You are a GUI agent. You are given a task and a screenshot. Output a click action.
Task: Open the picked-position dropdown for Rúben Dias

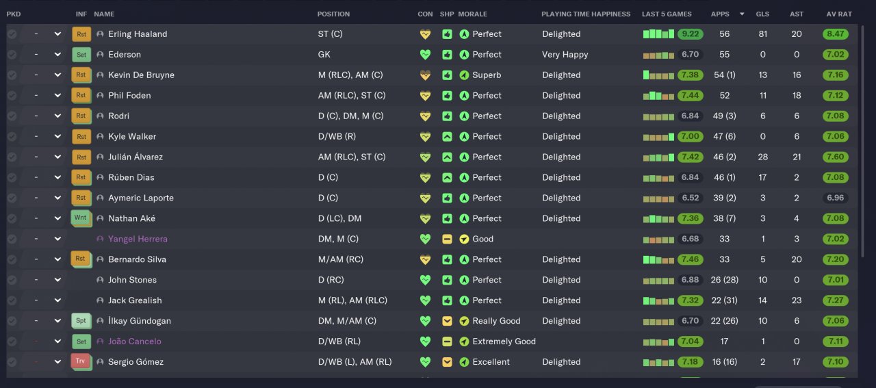(57, 178)
